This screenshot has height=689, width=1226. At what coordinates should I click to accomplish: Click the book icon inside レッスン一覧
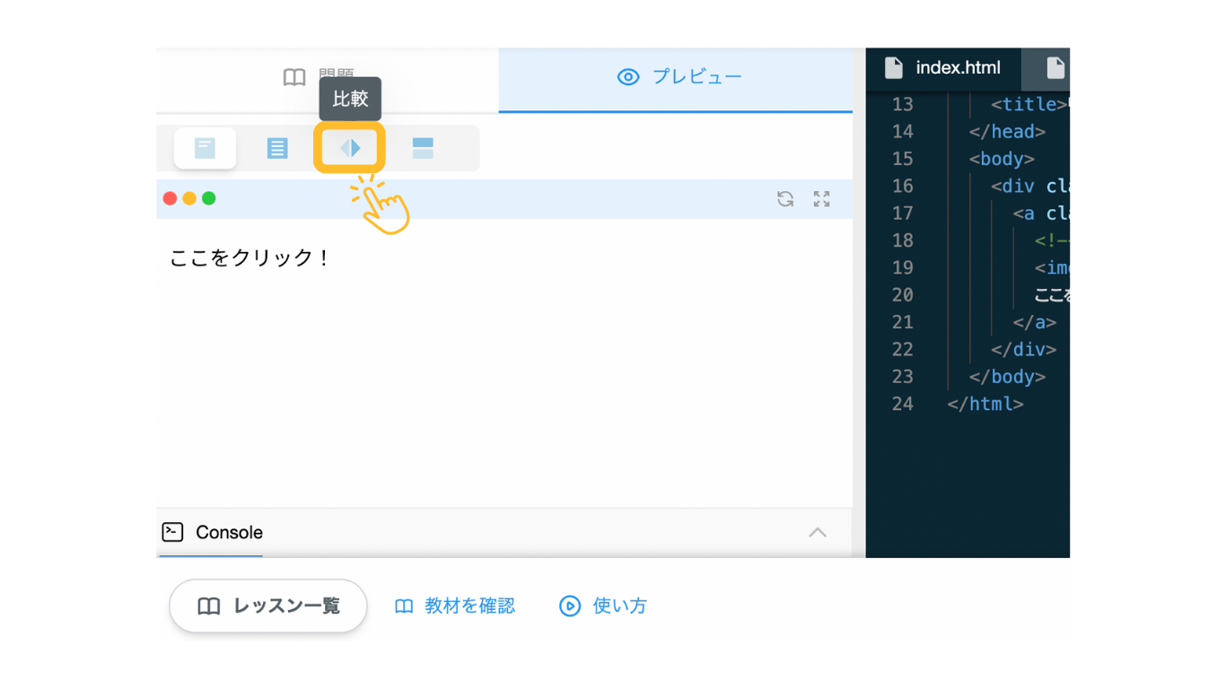208,606
